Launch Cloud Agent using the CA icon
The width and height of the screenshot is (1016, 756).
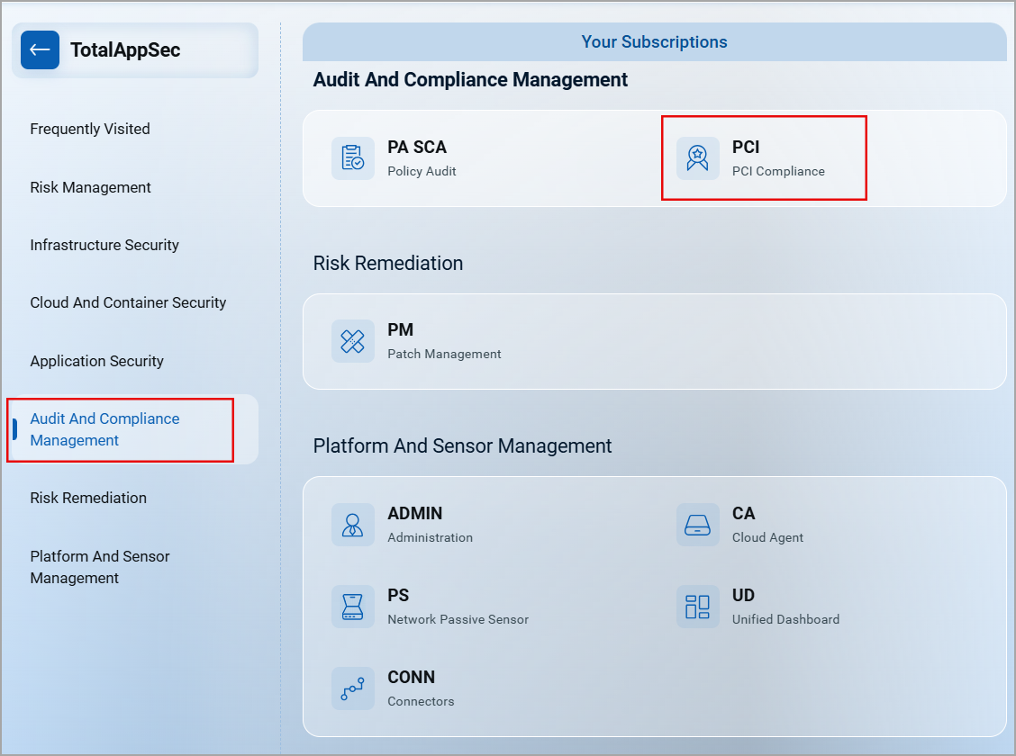(x=697, y=525)
